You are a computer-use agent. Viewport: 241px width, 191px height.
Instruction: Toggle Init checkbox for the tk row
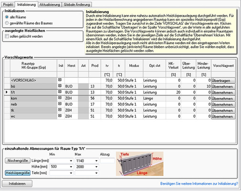tap(60, 110)
